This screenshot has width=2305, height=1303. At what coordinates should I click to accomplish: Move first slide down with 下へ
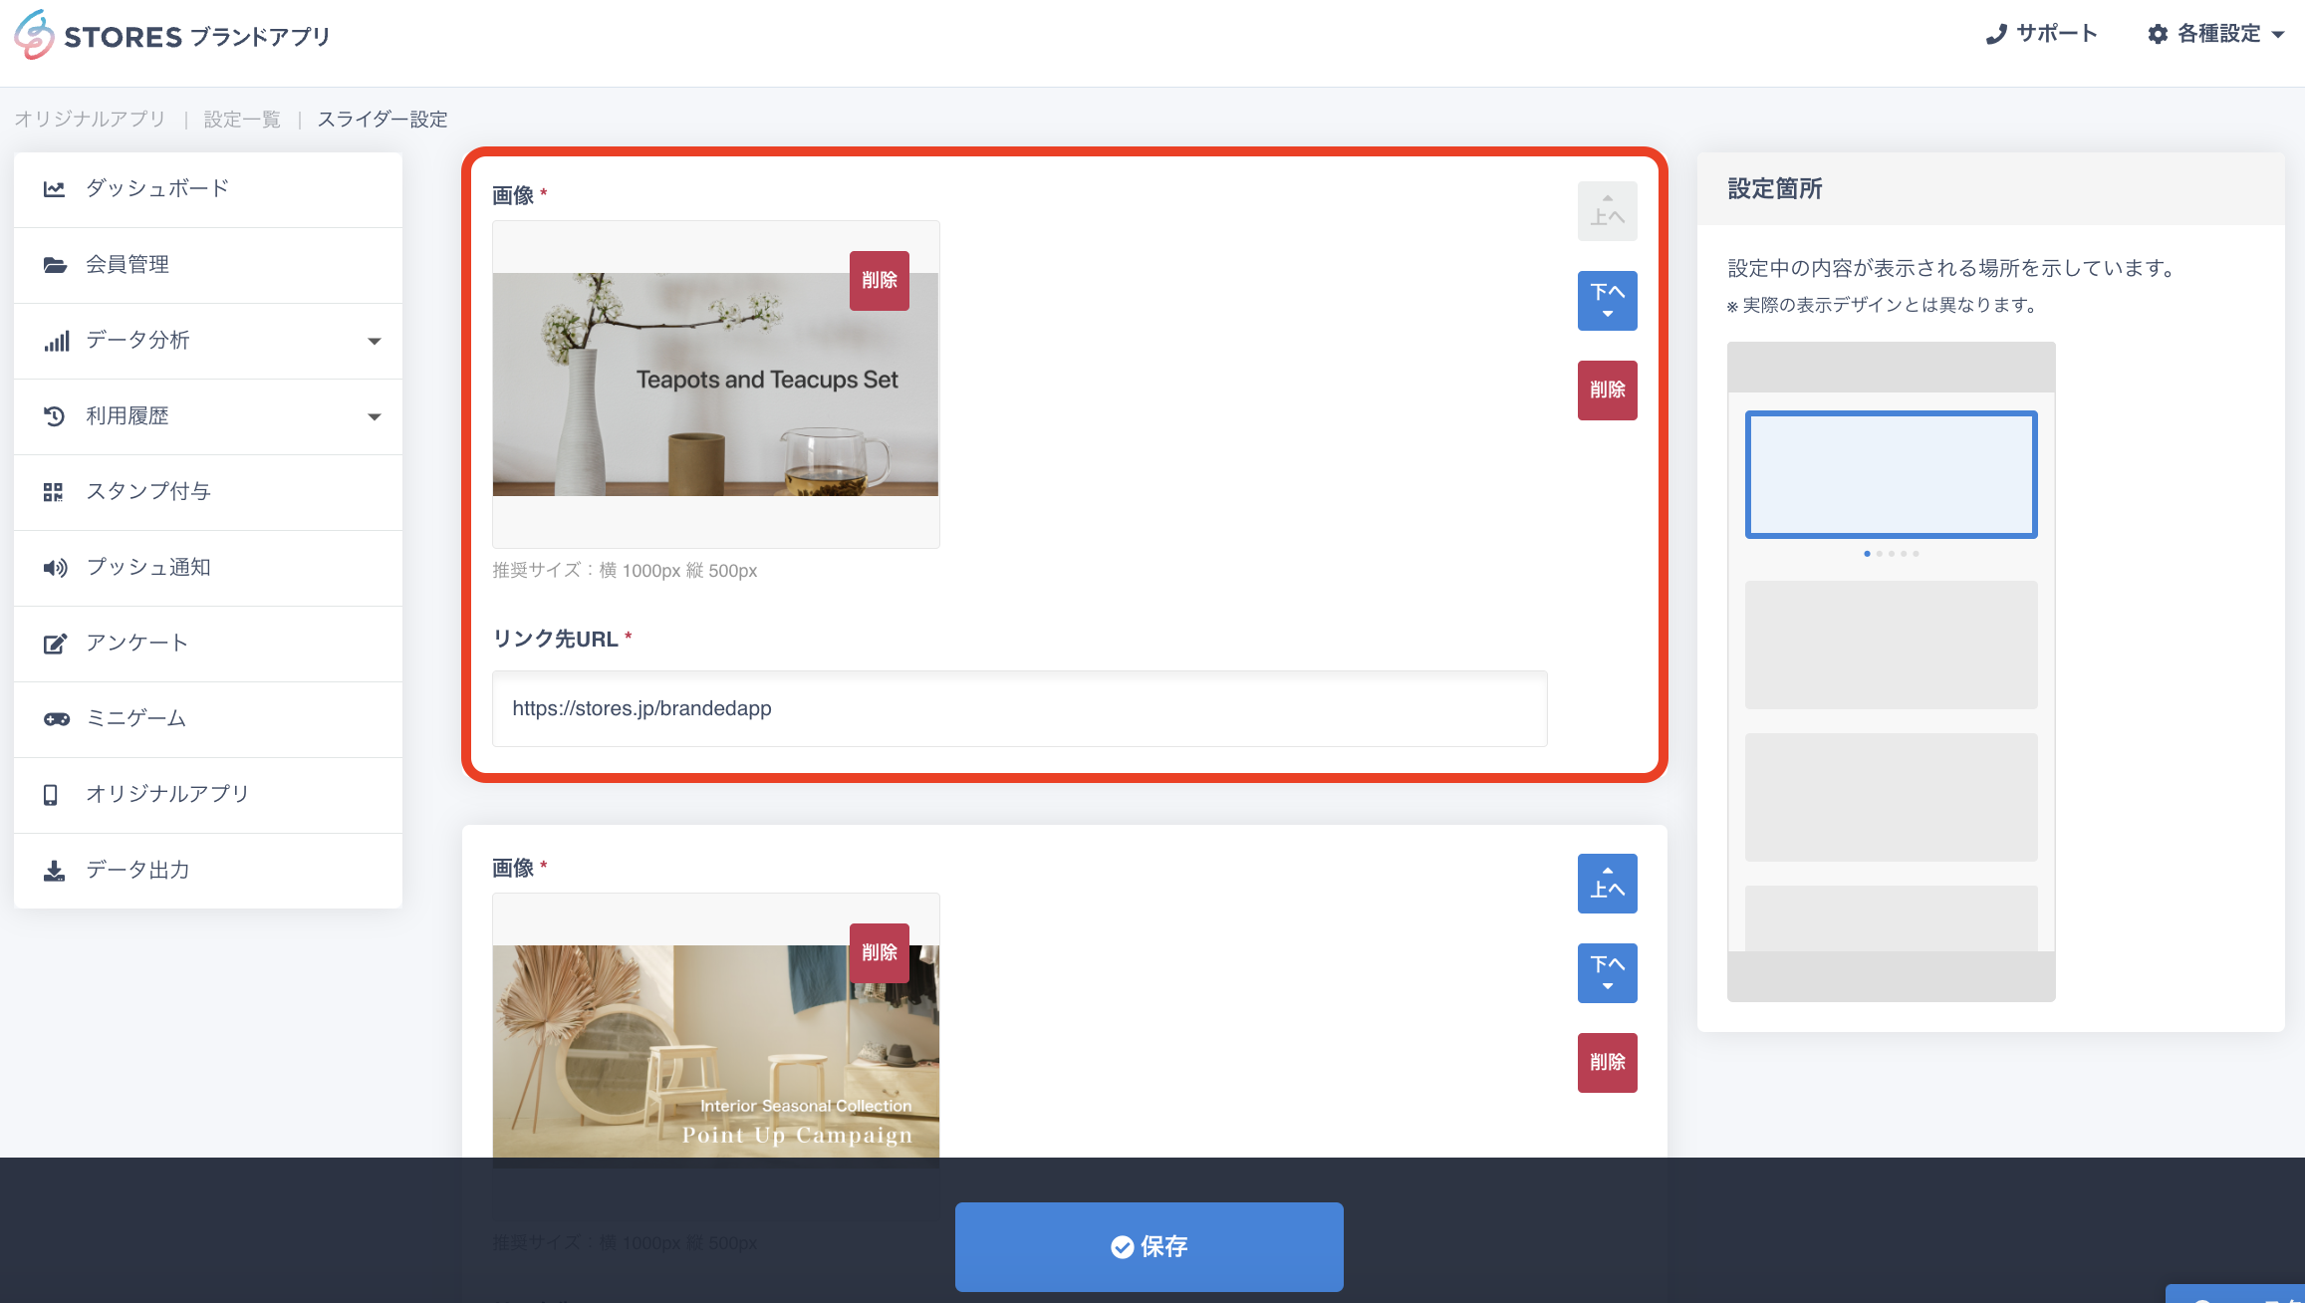click(x=1608, y=301)
